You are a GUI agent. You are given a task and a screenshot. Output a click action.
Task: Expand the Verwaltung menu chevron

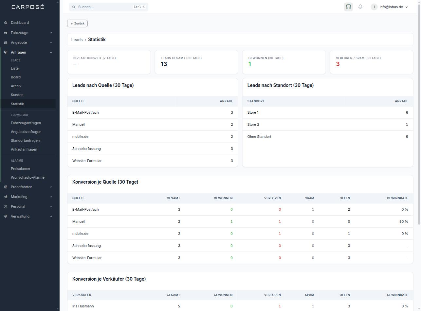[51, 216]
